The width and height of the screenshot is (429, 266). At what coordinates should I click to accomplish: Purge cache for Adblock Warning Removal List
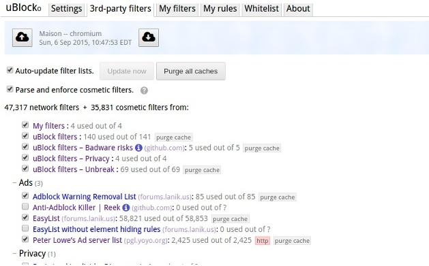[277, 197]
